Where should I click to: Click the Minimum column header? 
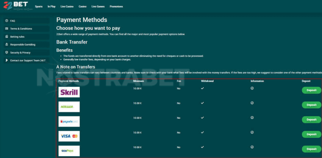click(x=138, y=81)
